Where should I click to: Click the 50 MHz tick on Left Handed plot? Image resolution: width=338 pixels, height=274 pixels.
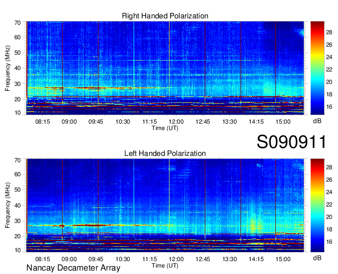[x=17, y=190]
